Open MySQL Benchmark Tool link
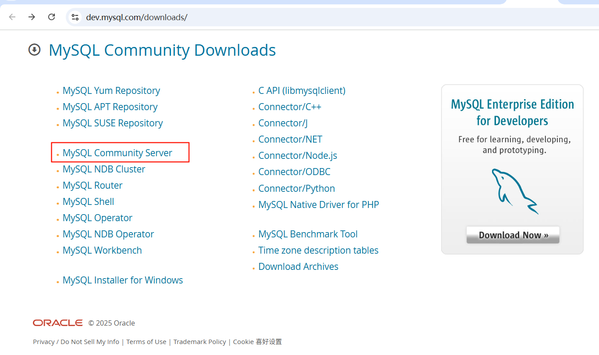The image size is (599, 355). pyautogui.click(x=308, y=234)
